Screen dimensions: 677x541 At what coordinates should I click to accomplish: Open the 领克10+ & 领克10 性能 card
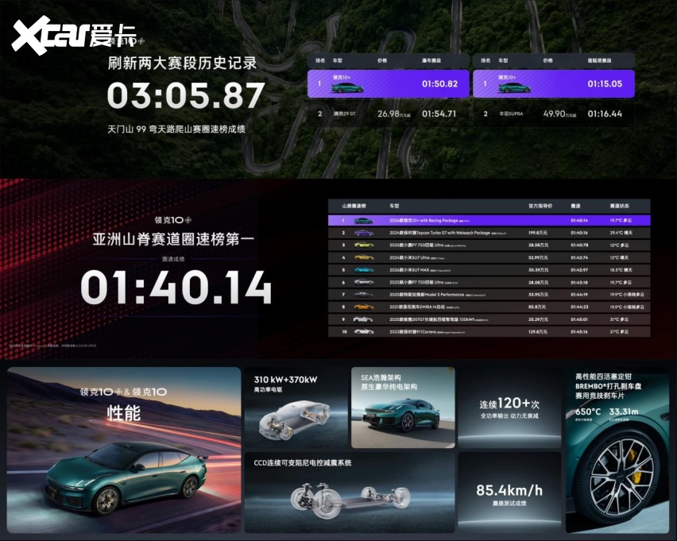[x=124, y=450]
